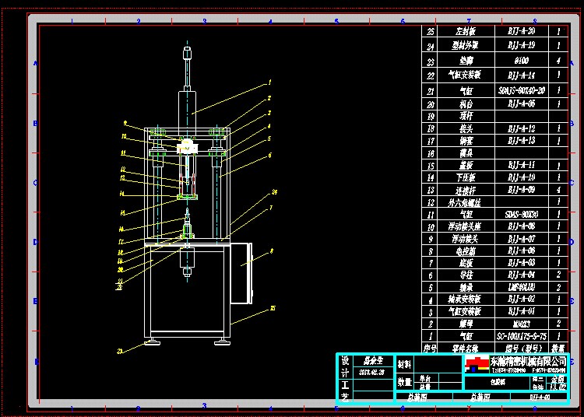This screenshot has height=417, width=584.
Task: Click the company name text in title block
Action: (528, 362)
